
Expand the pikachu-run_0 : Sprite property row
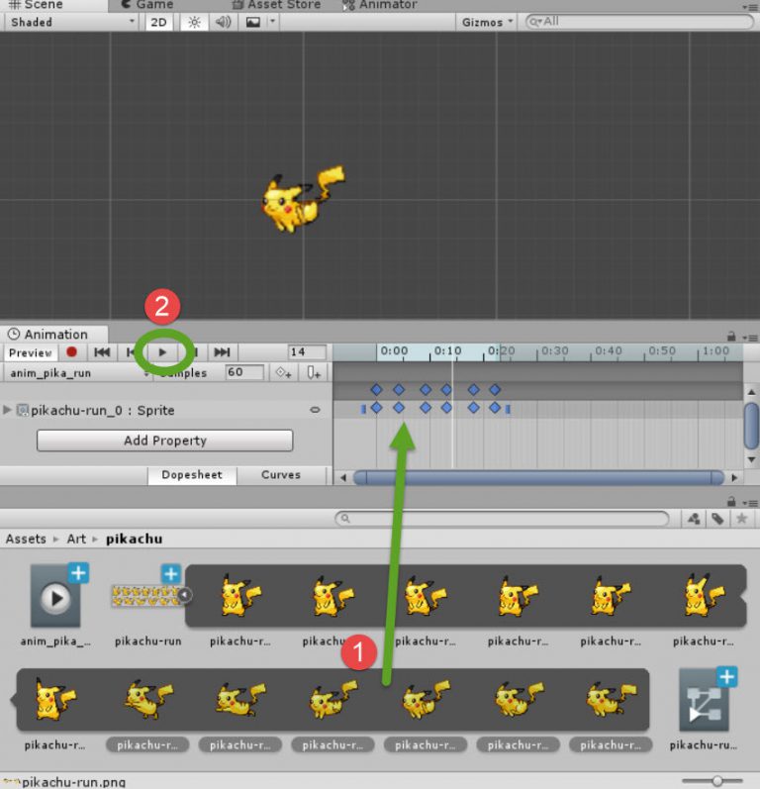(x=7, y=410)
